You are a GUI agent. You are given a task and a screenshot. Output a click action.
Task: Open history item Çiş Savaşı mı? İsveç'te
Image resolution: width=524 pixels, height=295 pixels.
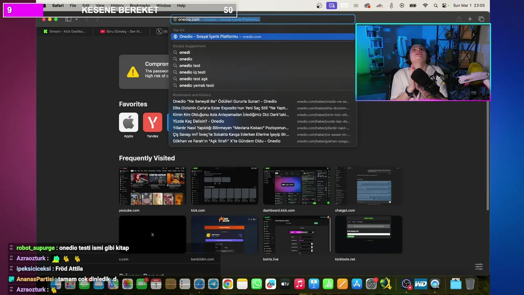click(262, 134)
